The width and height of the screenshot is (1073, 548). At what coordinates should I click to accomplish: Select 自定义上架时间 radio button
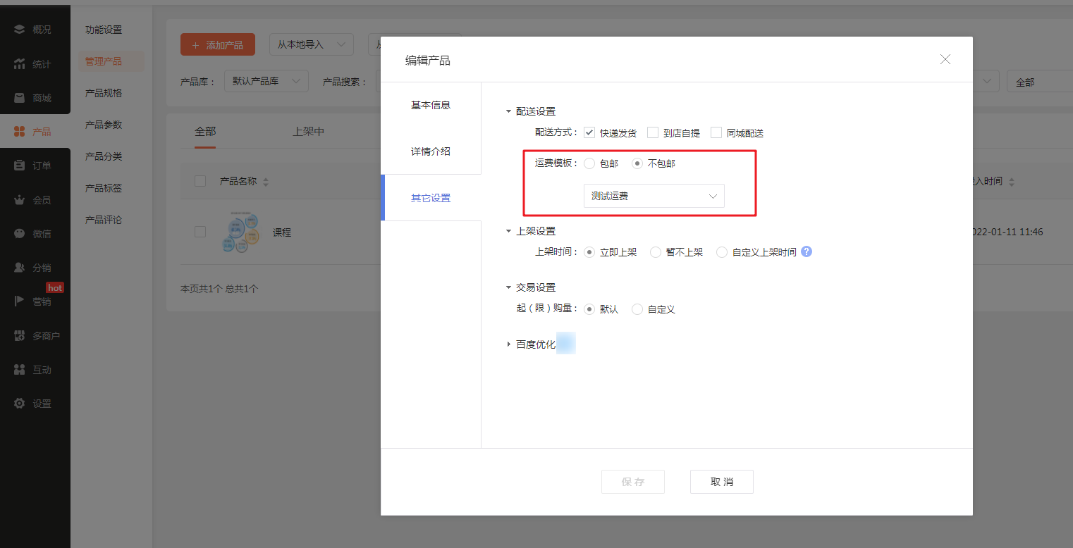pos(722,252)
